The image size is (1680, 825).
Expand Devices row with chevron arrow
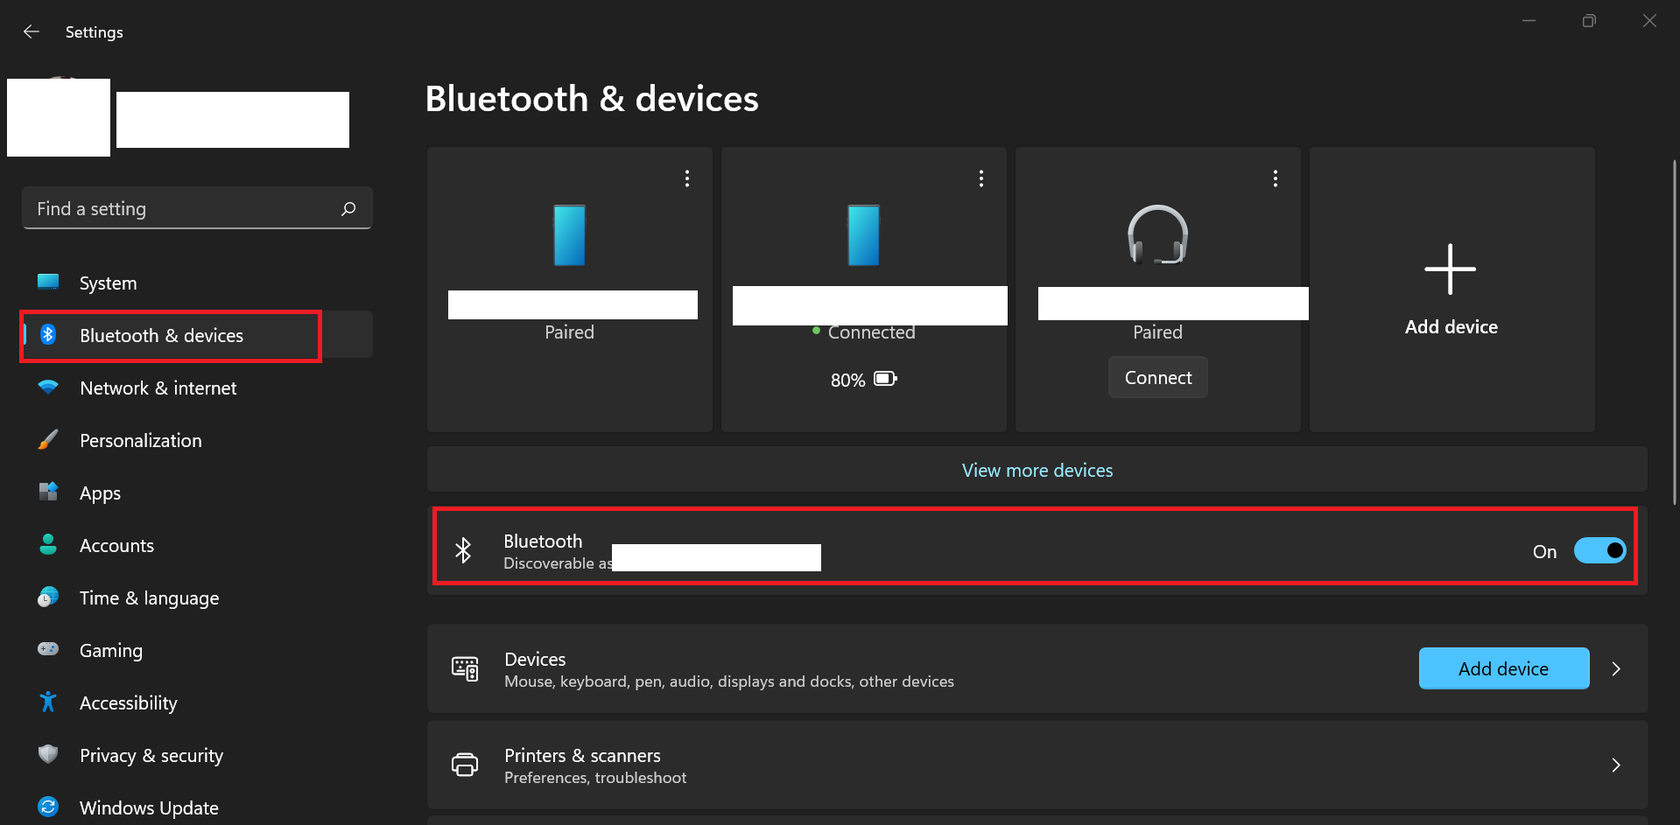tap(1616, 669)
